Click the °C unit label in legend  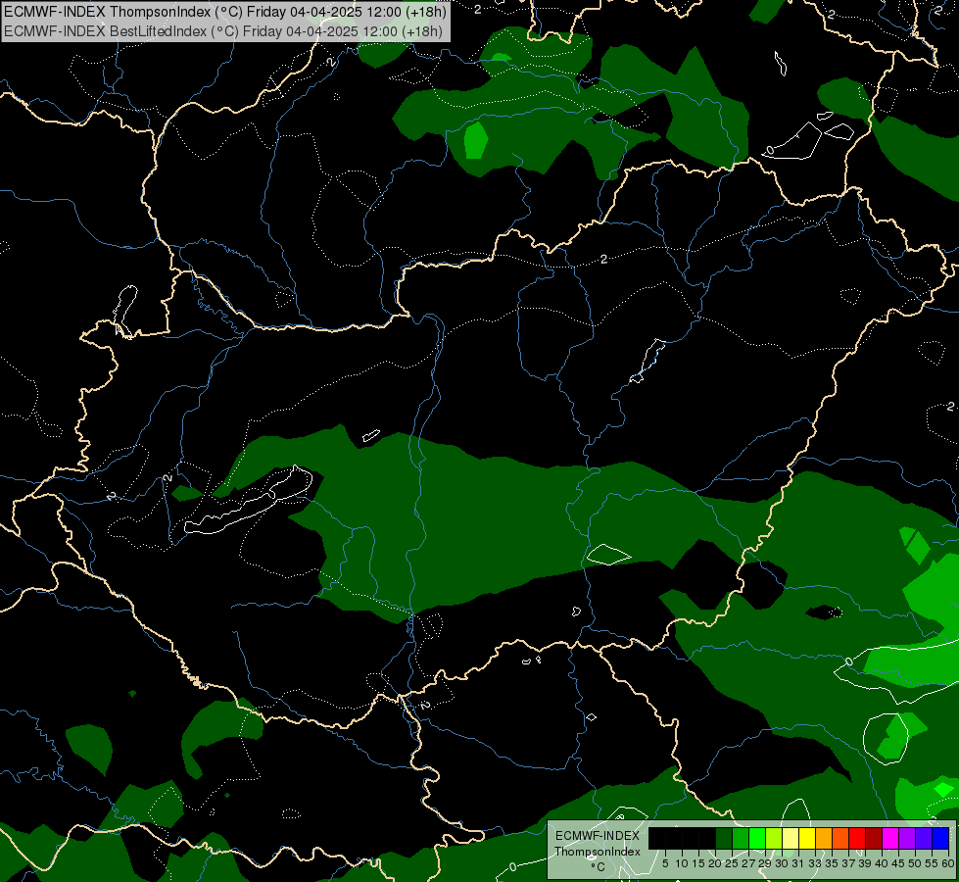click(x=599, y=867)
